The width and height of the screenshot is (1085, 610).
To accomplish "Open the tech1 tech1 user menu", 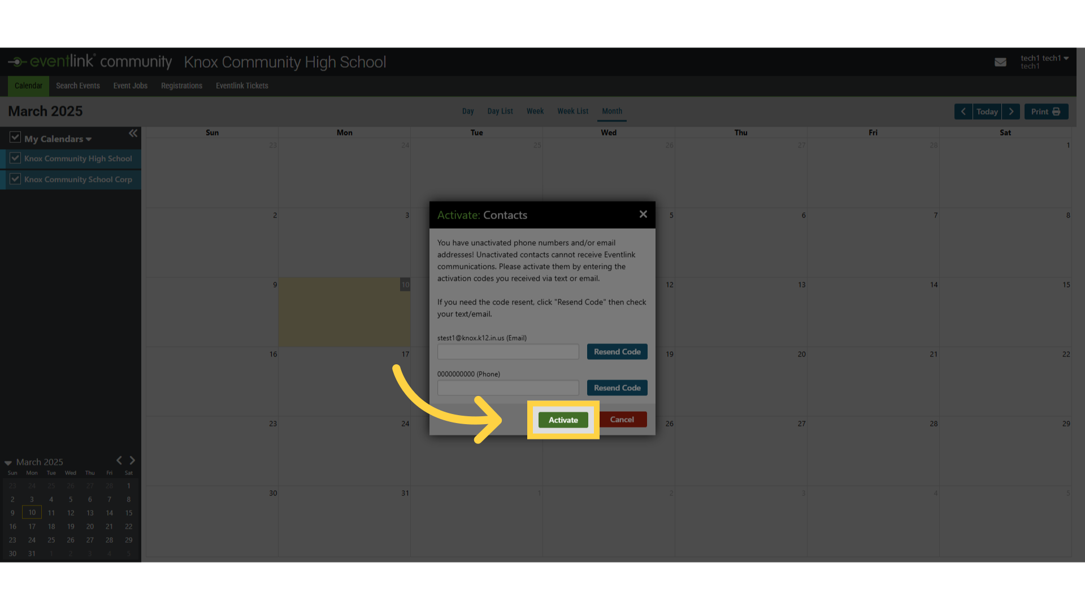I will click(1044, 62).
